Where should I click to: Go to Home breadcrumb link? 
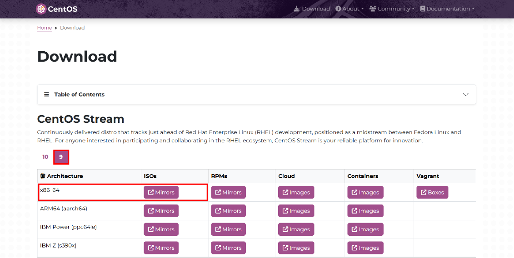(44, 28)
